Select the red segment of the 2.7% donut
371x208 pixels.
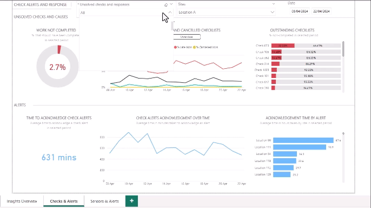[x=59, y=49]
